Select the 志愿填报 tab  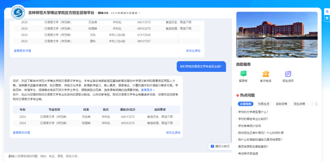(x=245, y=104)
